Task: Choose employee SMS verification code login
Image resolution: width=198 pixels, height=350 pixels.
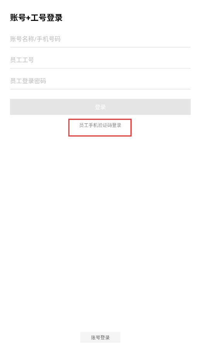Action: click(x=100, y=125)
